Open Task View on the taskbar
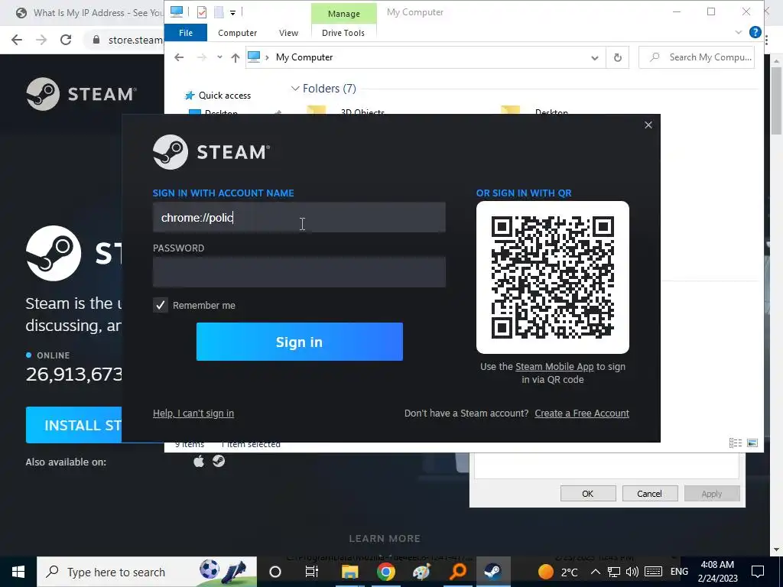The height and width of the screenshot is (587, 783). [312, 572]
